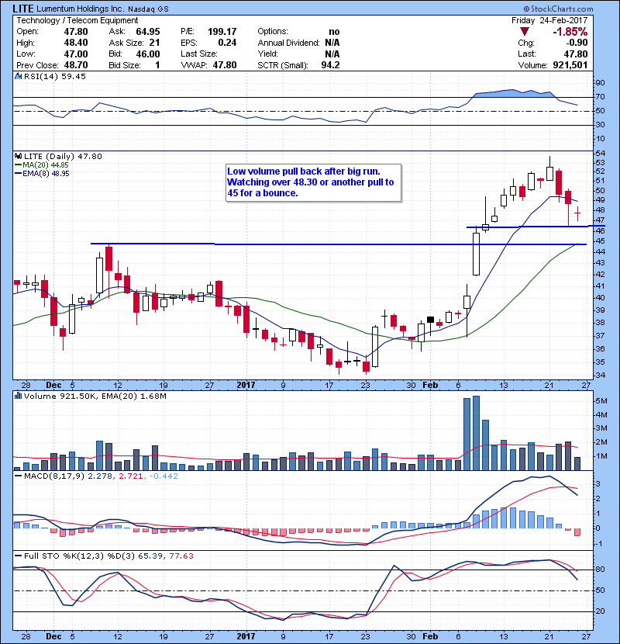Click the stochastic %D value 77.63
The image size is (620, 644).
point(181,556)
